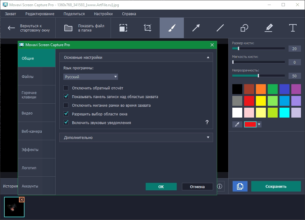
Task: Switch to the 'Эффекты' settings tab
Action: tap(37, 149)
